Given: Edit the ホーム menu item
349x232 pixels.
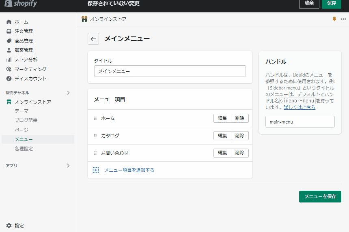Looking at the screenshot, I should [x=222, y=118].
